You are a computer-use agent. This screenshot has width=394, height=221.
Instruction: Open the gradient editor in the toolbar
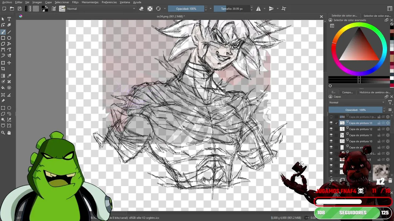tap(28, 9)
